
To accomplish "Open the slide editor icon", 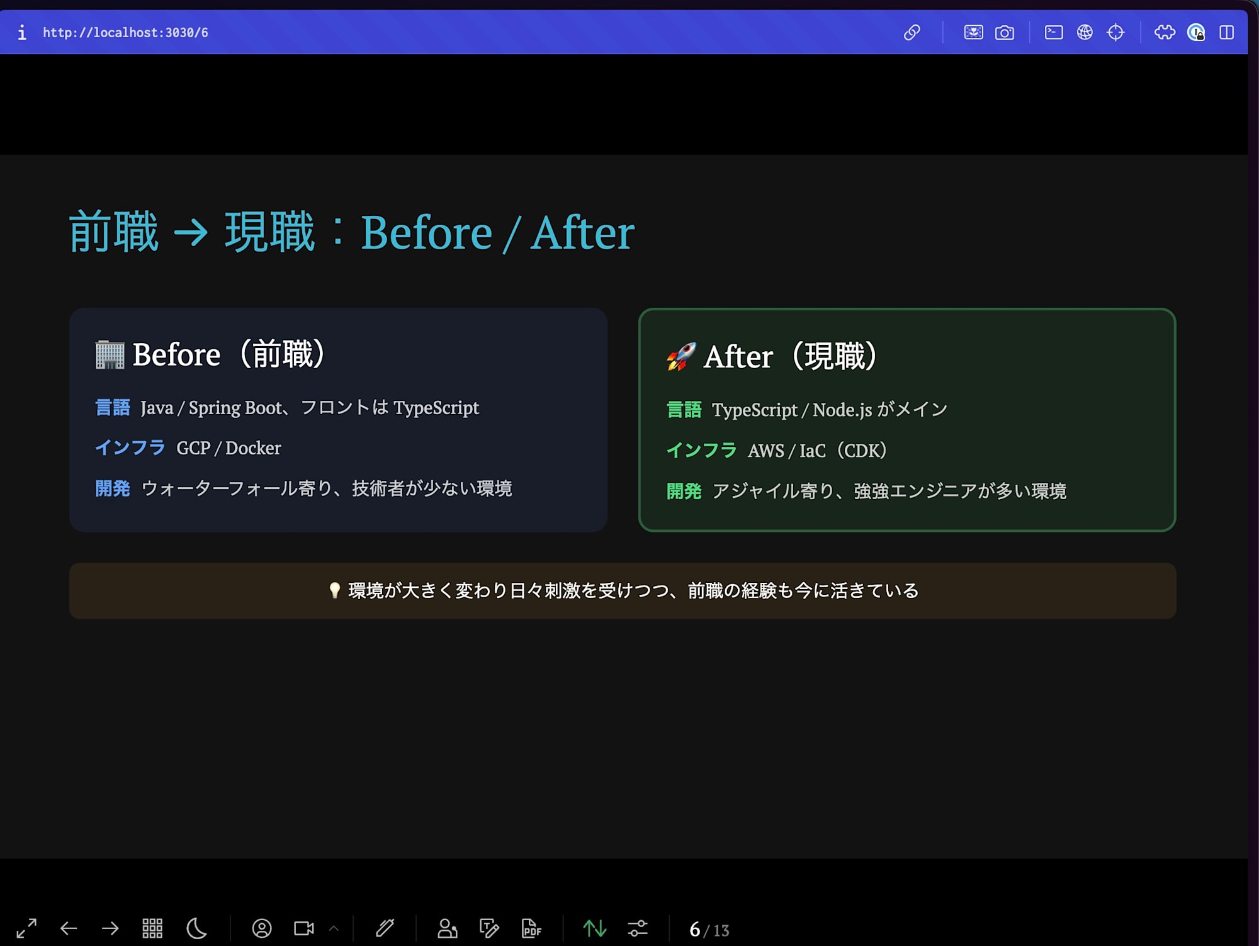I will pos(490,928).
